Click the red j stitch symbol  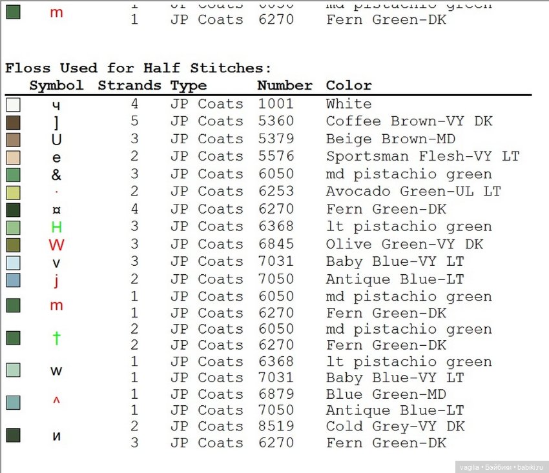pos(56,279)
